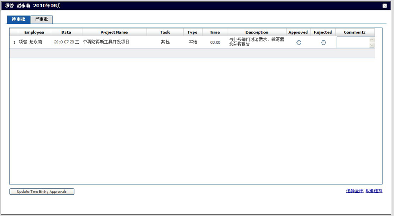Click the Type column header
394x216 pixels.
click(192, 33)
